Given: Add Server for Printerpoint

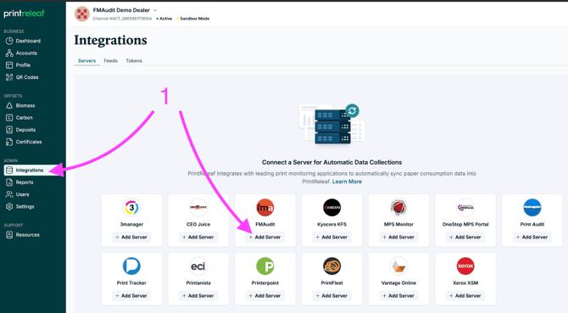Looking at the screenshot, I should [265, 296].
